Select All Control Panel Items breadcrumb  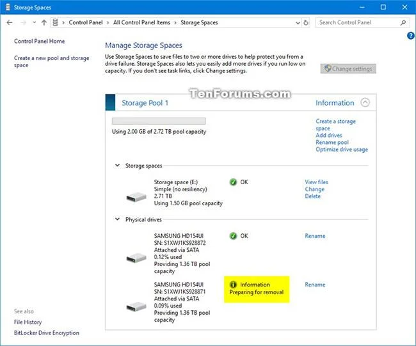[141, 22]
